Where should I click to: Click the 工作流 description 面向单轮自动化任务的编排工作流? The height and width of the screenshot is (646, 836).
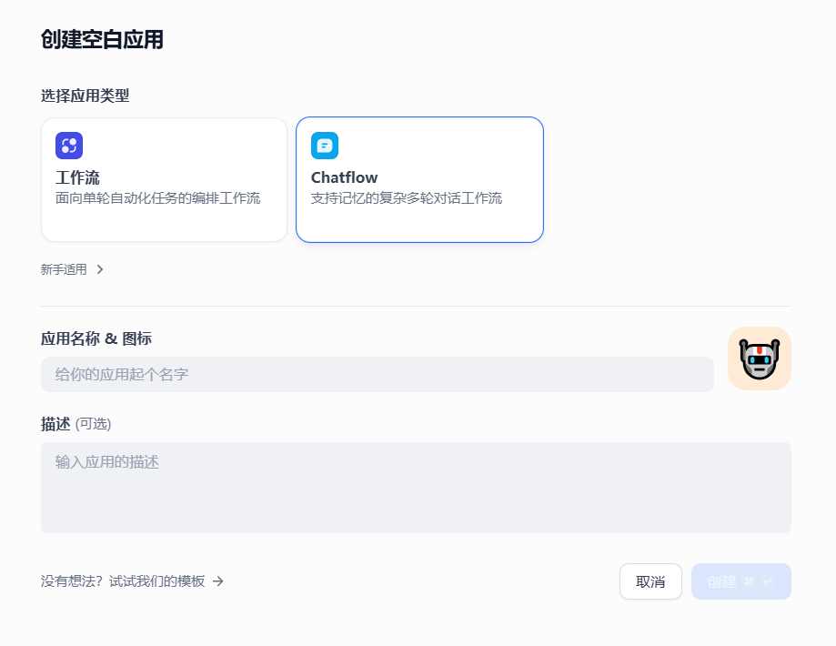[x=157, y=198]
